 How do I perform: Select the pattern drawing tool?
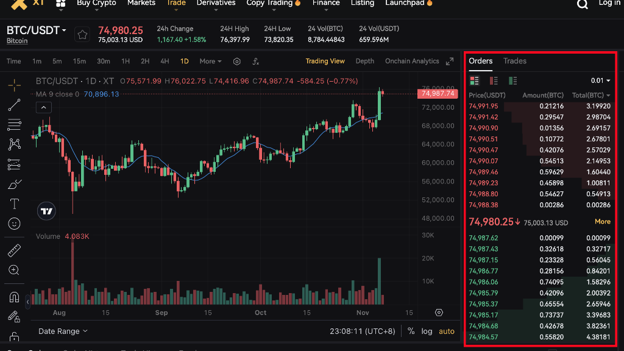pos(15,144)
